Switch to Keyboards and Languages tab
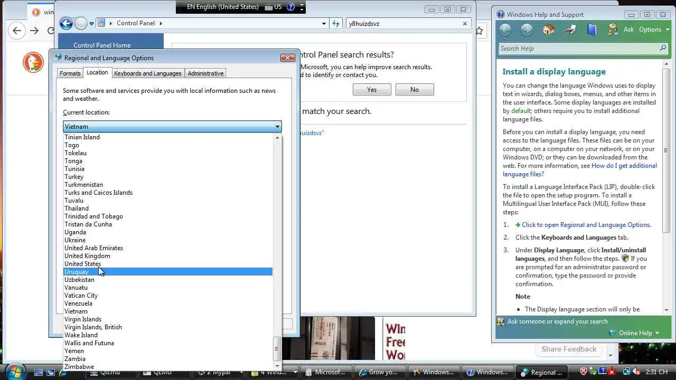This screenshot has width=676, height=380. [147, 73]
